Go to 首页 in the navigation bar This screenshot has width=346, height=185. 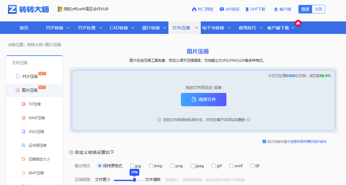pos(24,28)
